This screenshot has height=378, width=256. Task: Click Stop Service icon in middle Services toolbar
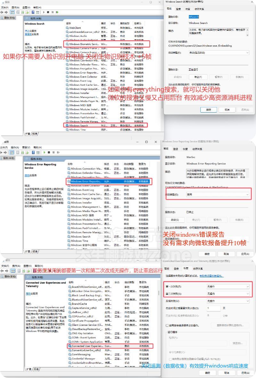pos(49,152)
